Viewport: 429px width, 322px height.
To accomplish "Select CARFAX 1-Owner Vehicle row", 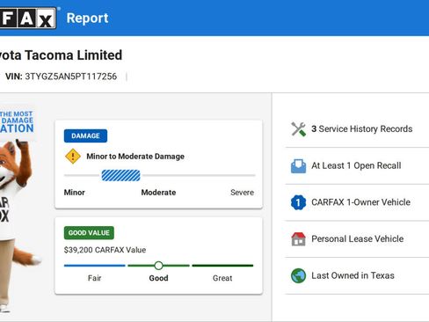I will click(357, 202).
